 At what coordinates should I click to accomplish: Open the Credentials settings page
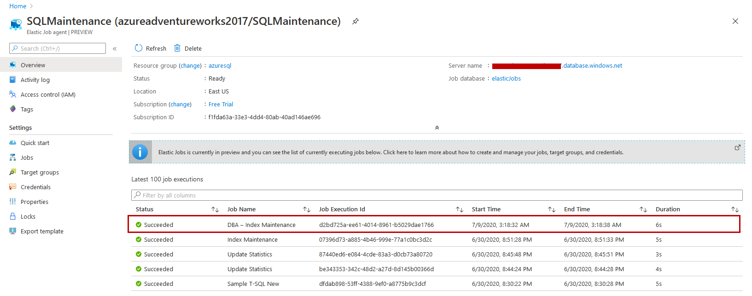pos(35,187)
